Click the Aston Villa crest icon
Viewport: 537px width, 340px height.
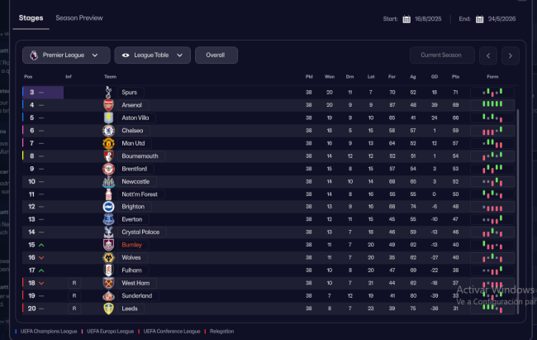tap(107, 117)
